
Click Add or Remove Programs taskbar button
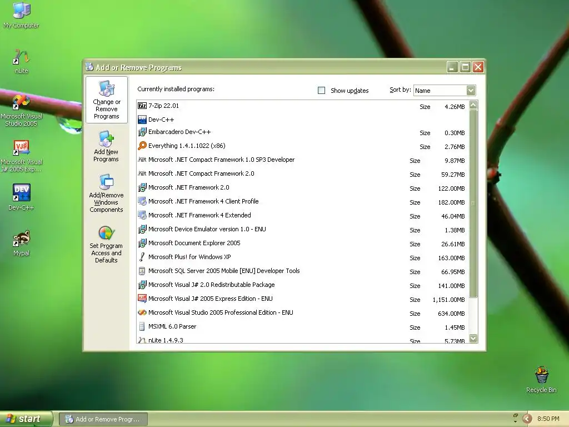tap(103, 419)
